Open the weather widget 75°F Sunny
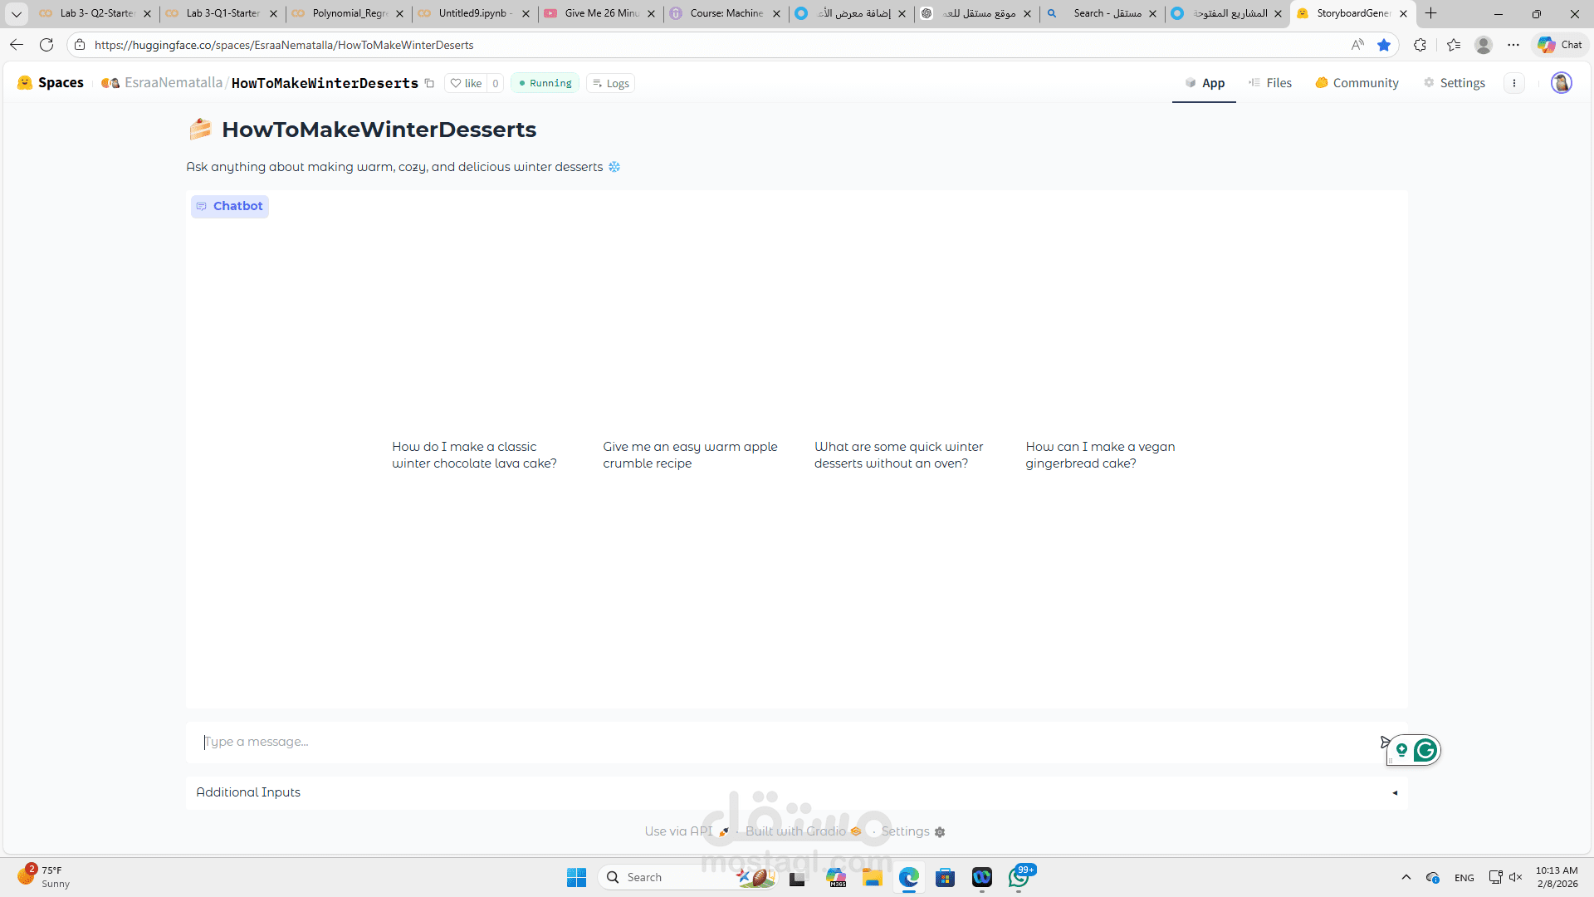The height and width of the screenshot is (897, 1594). 45,877
